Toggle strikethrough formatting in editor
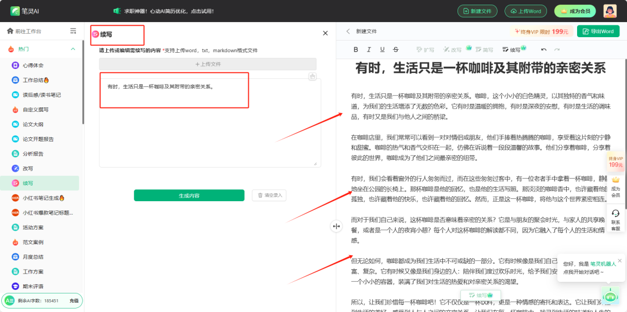This screenshot has height=312, width=627. click(x=395, y=49)
